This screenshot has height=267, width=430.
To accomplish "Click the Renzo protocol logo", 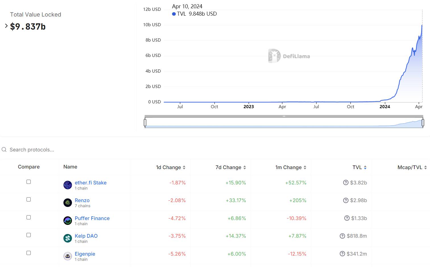I will pos(68,203).
